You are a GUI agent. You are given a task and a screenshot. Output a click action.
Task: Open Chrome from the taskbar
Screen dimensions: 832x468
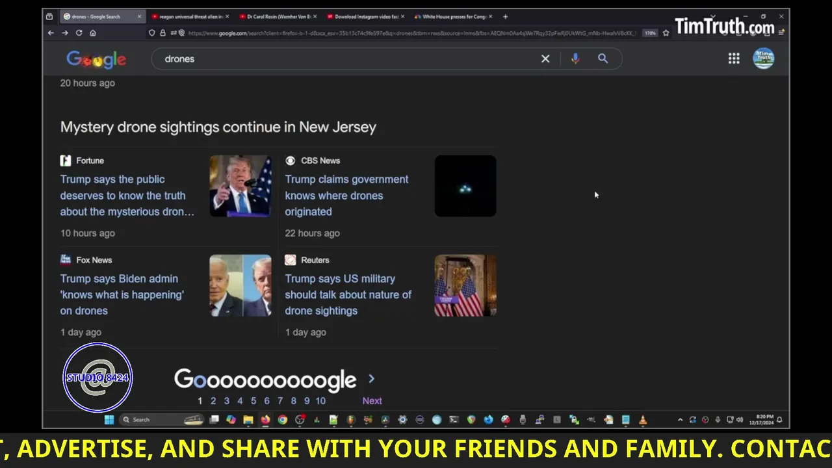click(282, 420)
